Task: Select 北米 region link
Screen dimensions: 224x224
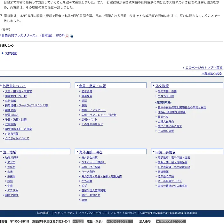Action: 10,172
